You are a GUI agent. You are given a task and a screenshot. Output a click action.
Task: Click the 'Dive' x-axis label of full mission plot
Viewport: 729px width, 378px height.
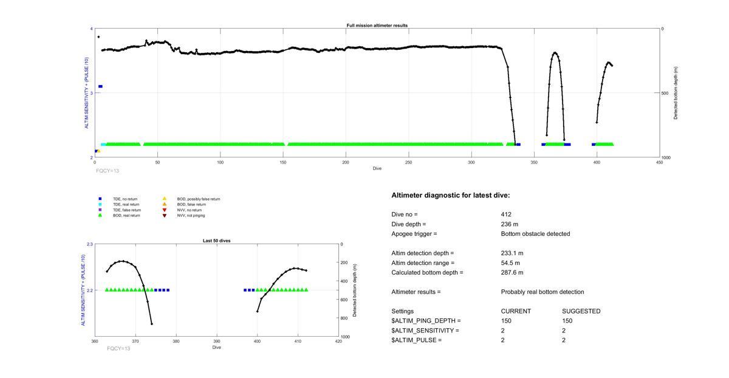tap(377, 168)
